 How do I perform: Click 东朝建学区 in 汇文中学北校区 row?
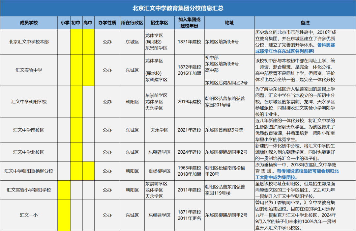tap(160, 152)
